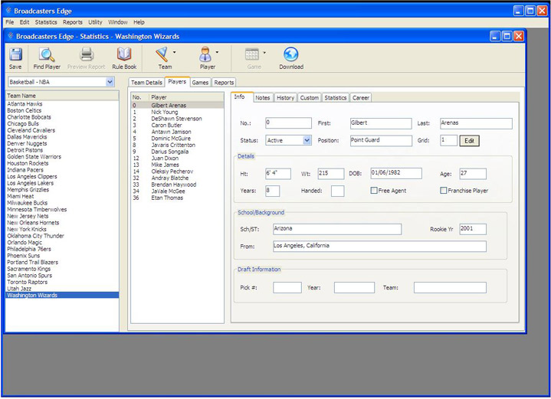Open the Statistics menu
This screenshot has width=551, height=399.
46,22
